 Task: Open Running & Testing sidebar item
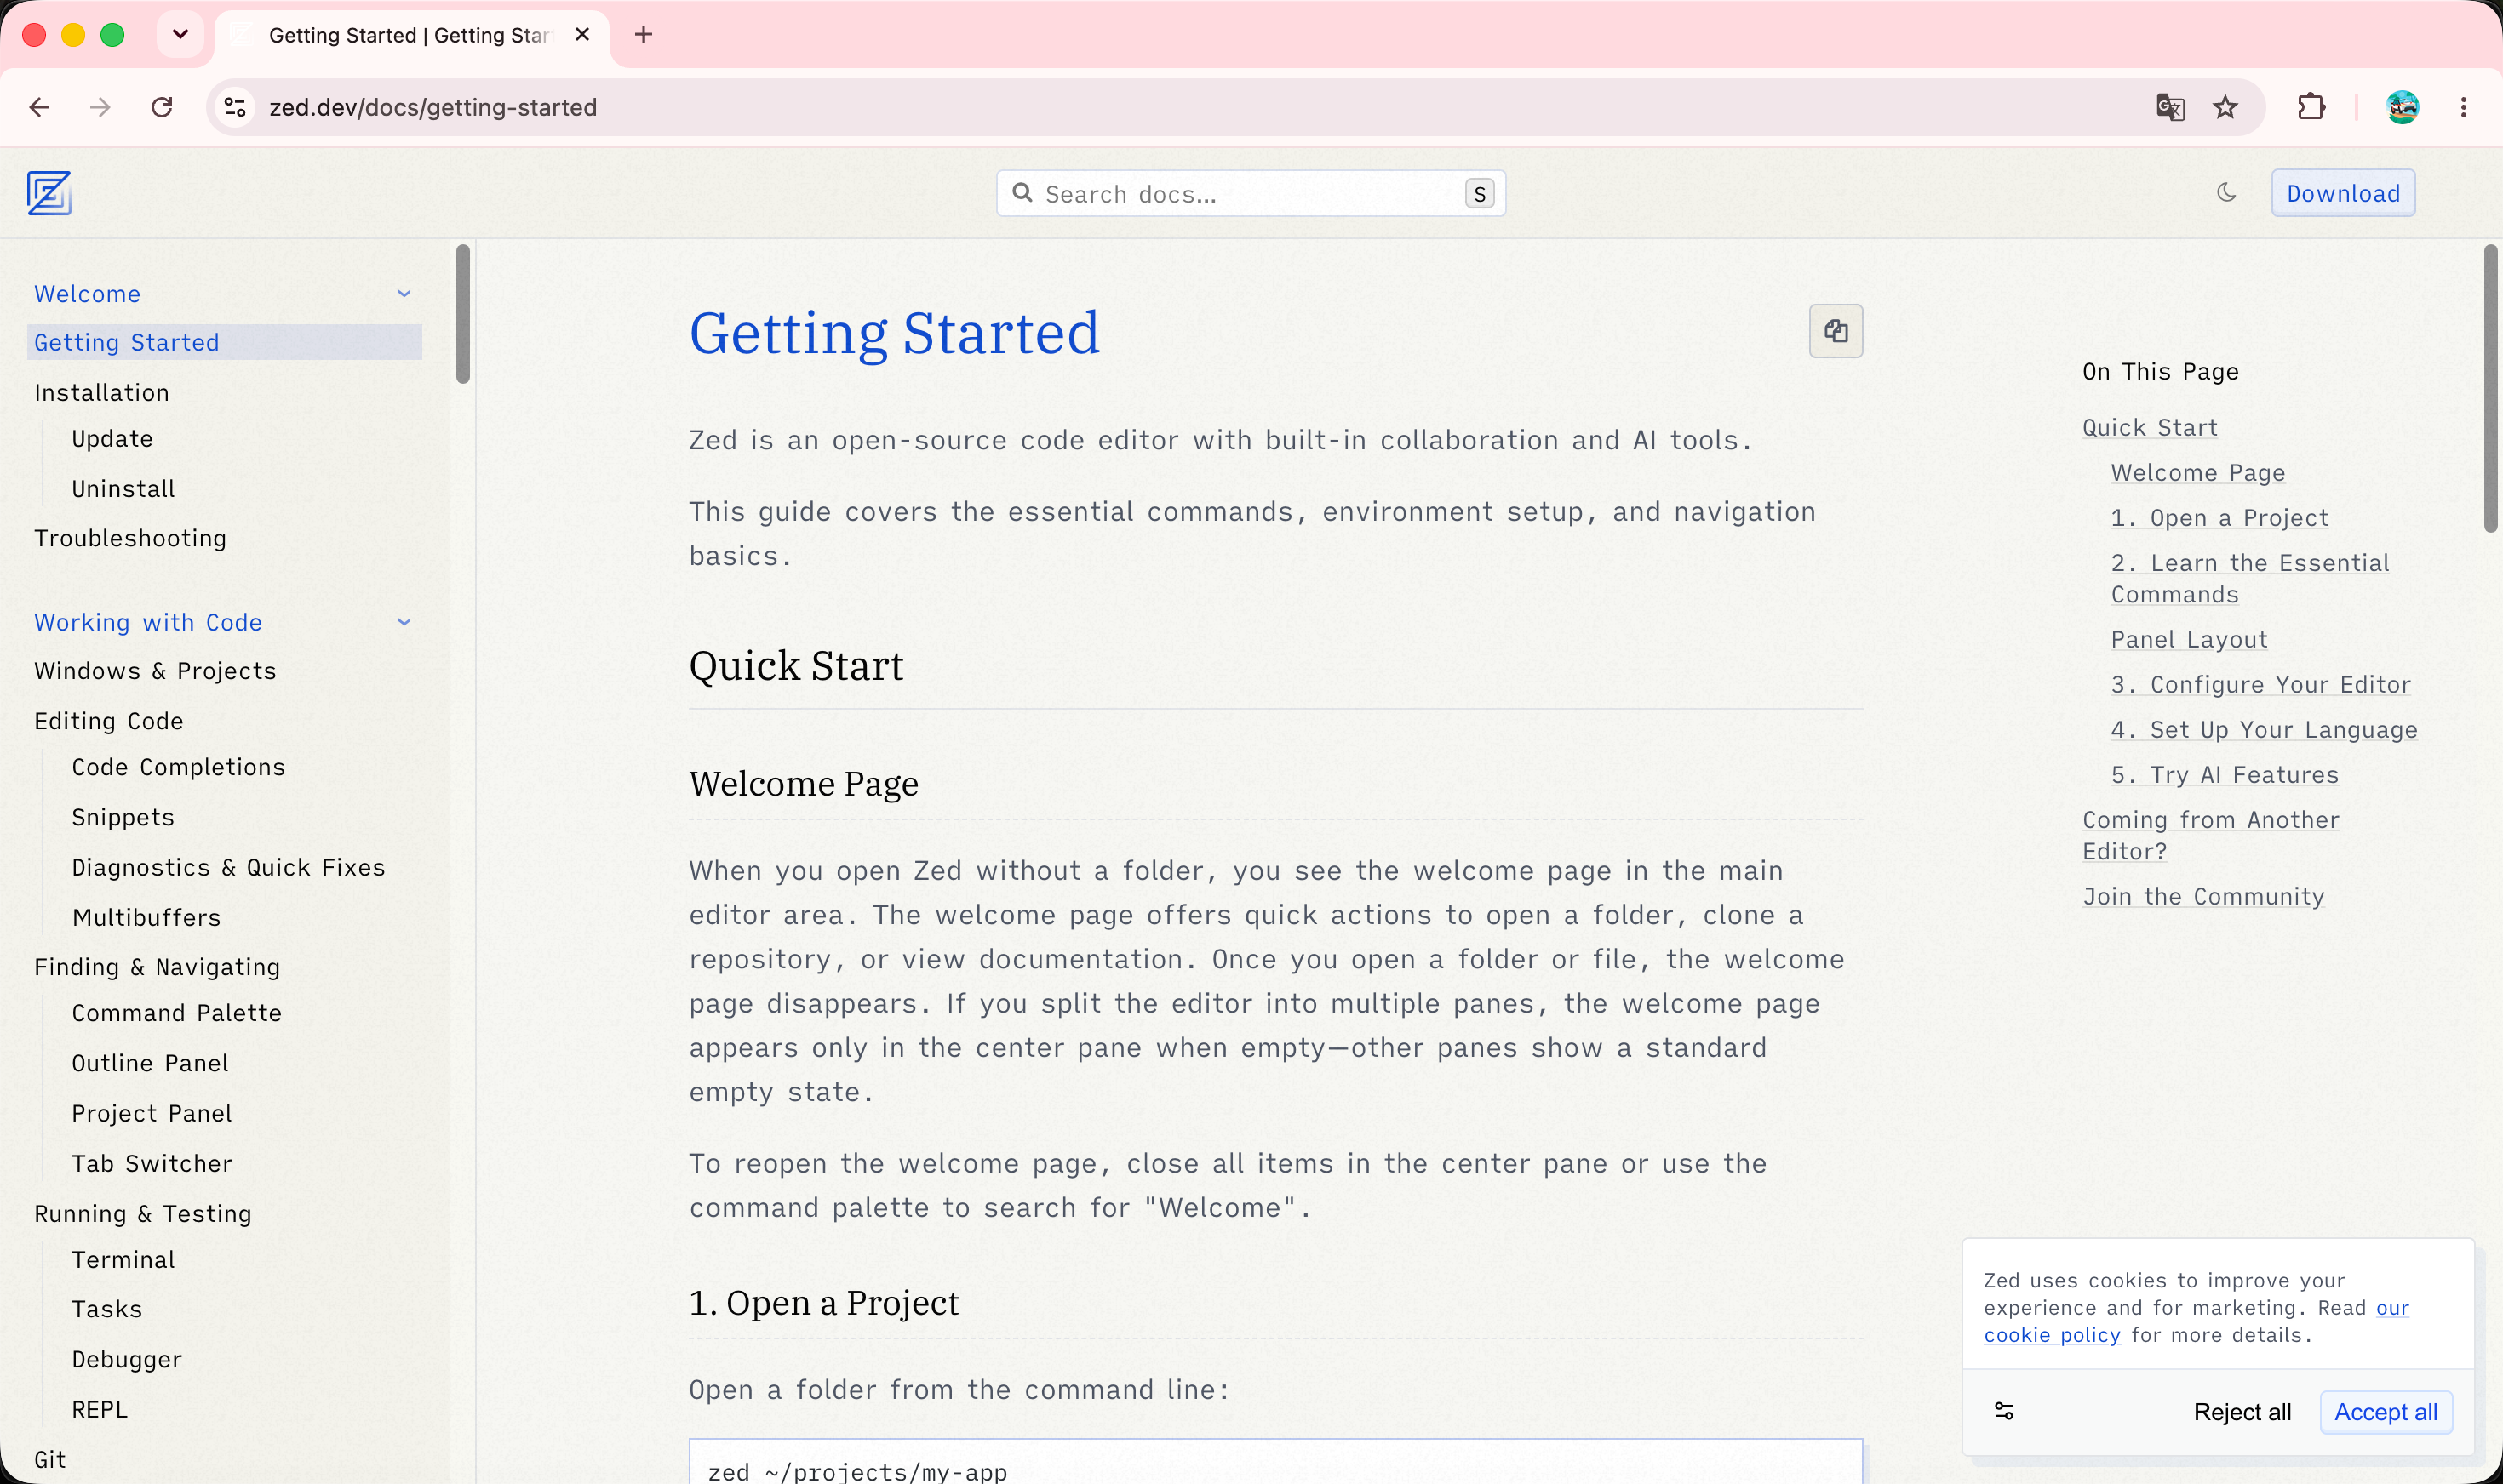[x=143, y=1213]
